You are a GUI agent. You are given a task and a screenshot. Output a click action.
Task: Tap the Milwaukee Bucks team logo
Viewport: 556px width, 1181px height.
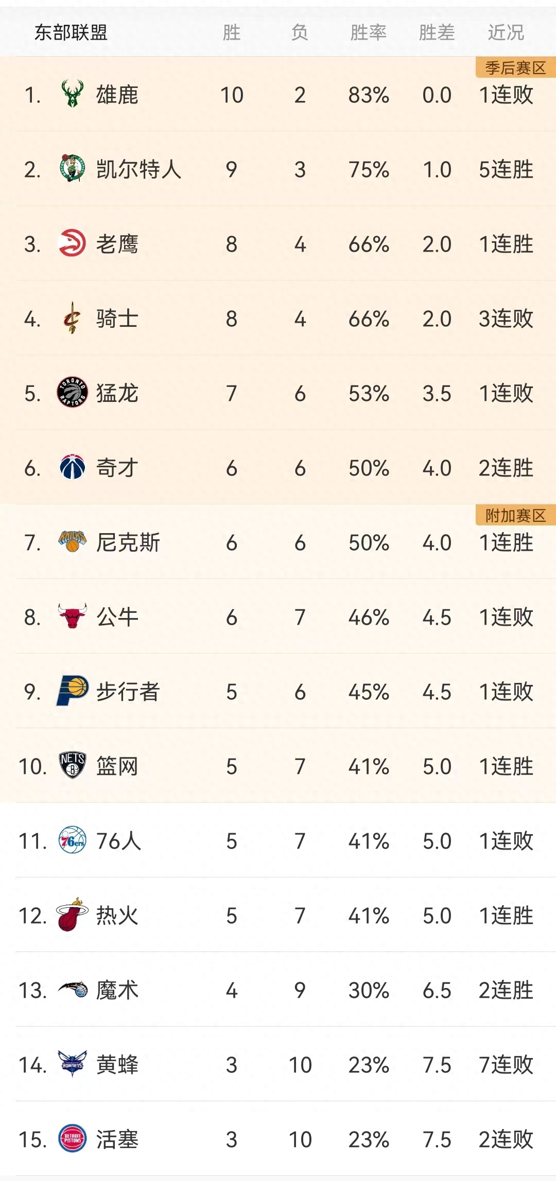(x=72, y=94)
